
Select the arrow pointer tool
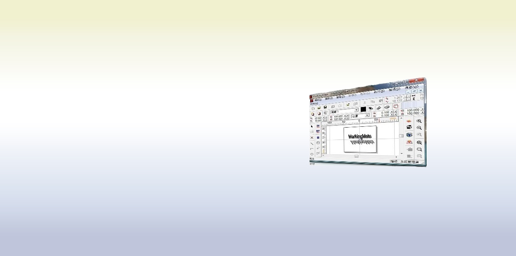point(312,127)
